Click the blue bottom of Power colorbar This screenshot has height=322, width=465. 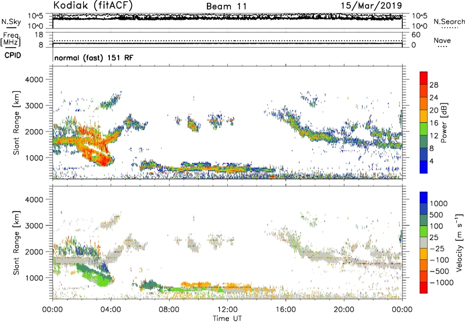point(424,167)
